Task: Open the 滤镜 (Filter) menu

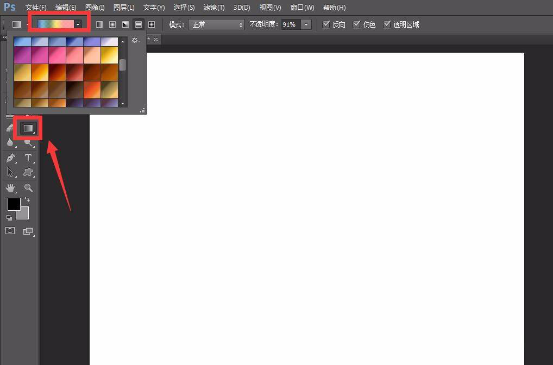Action: pos(213,7)
